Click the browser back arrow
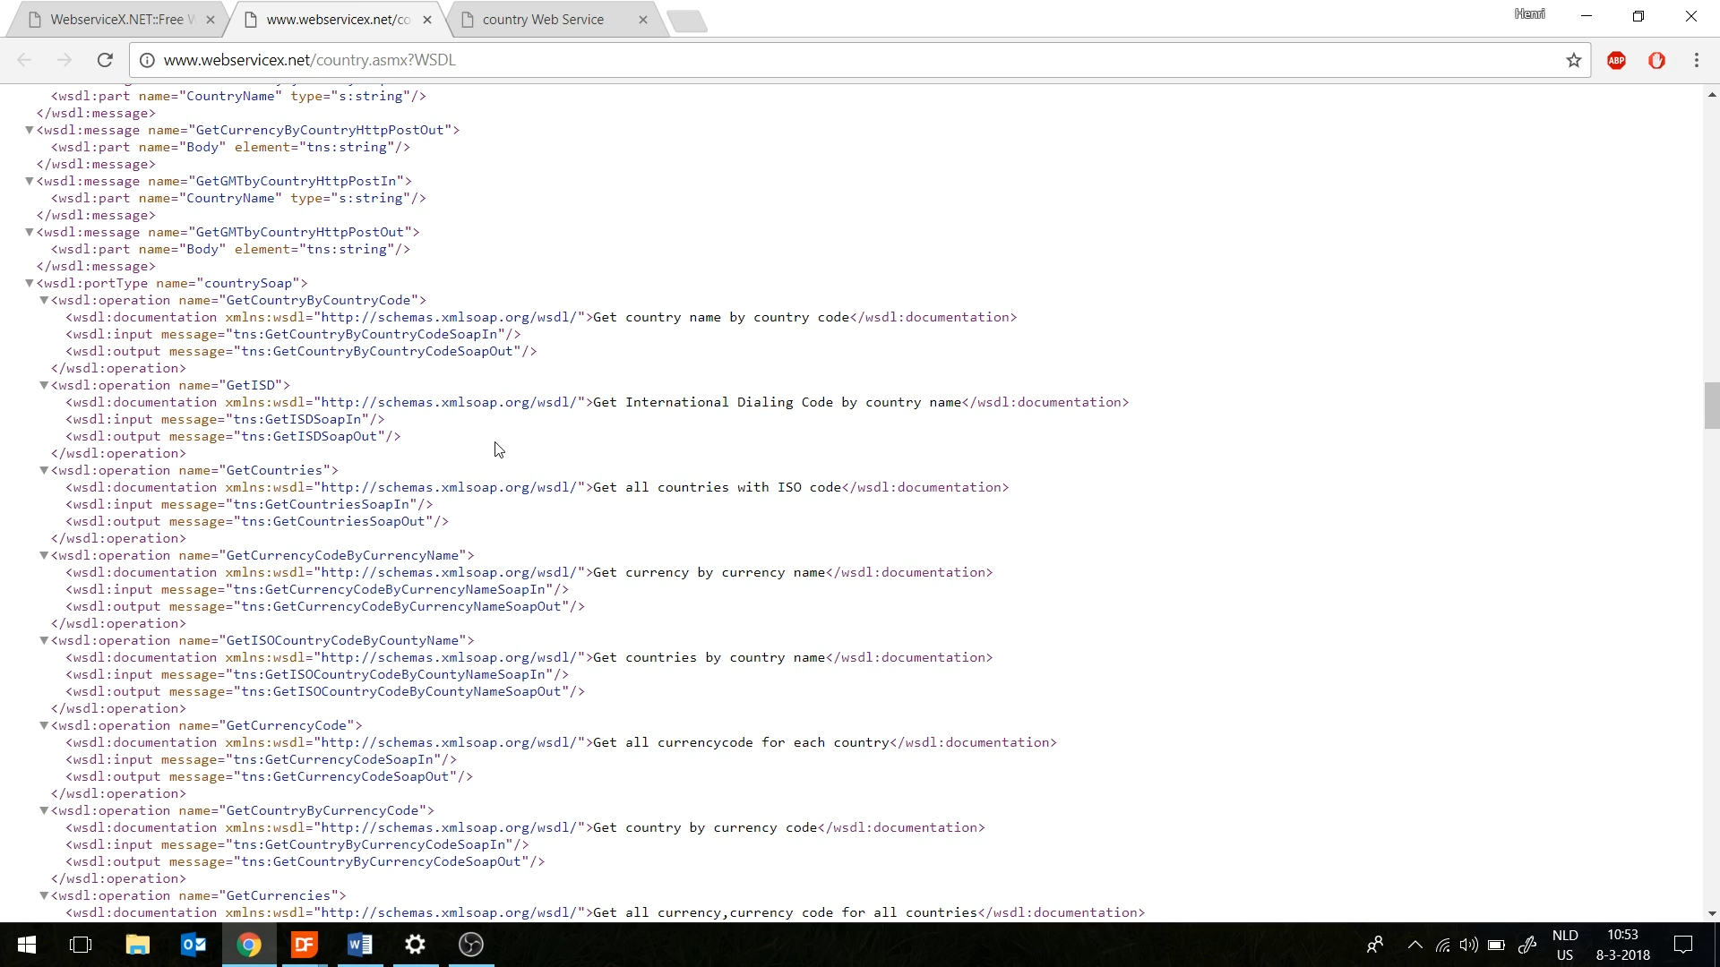Viewport: 1720px width, 967px height. pos(24,60)
